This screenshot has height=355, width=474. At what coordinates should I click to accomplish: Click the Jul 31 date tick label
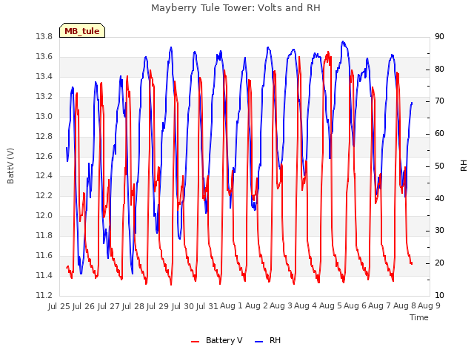pos(207,306)
